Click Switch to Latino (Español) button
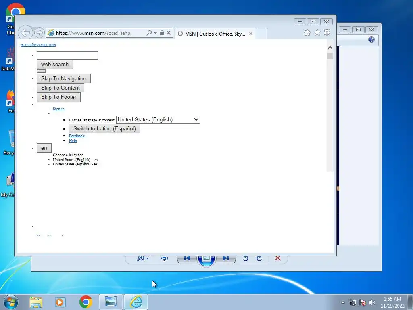413x310 pixels. click(x=104, y=129)
